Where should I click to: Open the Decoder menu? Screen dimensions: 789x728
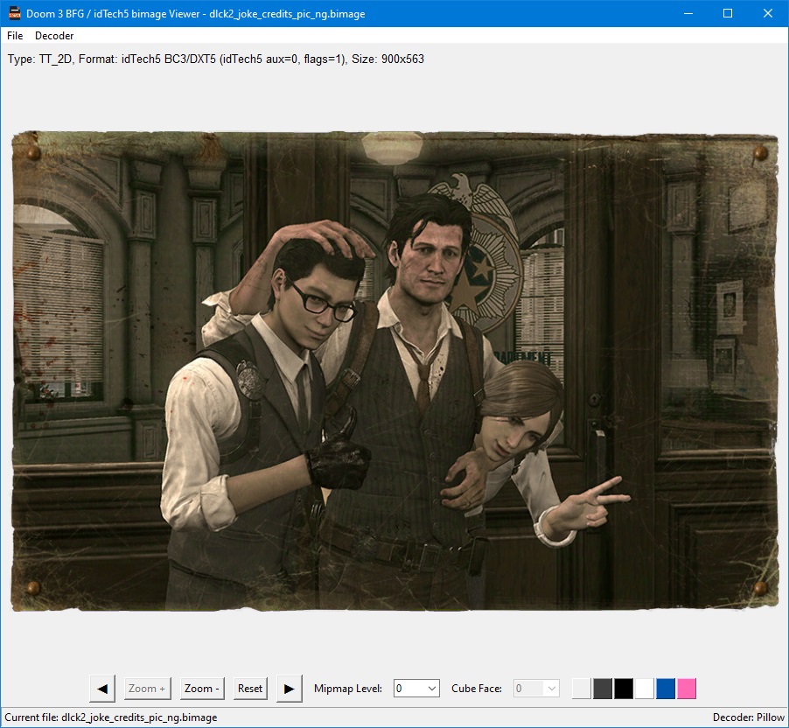pos(54,36)
